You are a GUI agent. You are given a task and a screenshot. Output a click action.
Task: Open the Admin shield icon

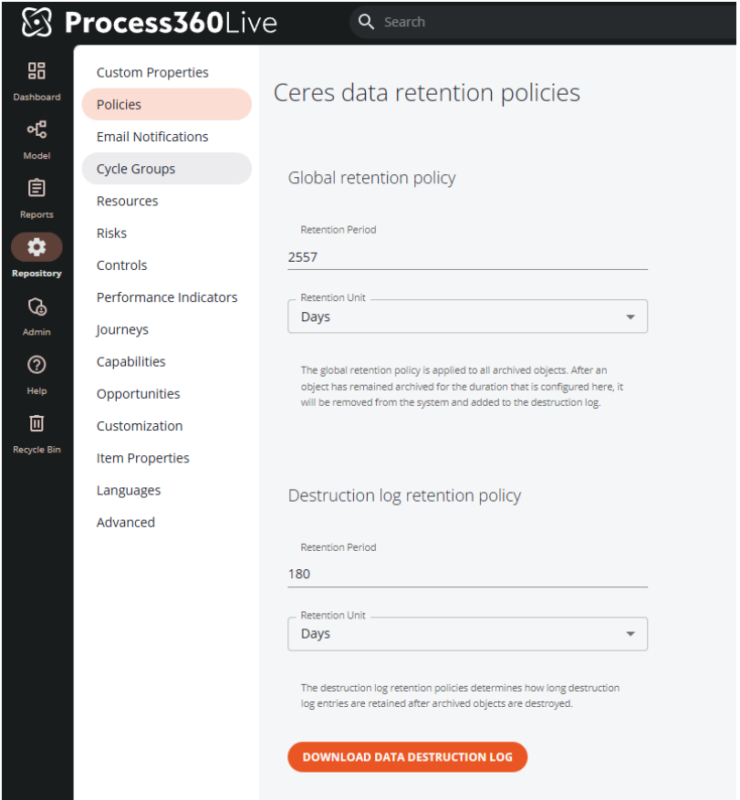(x=36, y=307)
